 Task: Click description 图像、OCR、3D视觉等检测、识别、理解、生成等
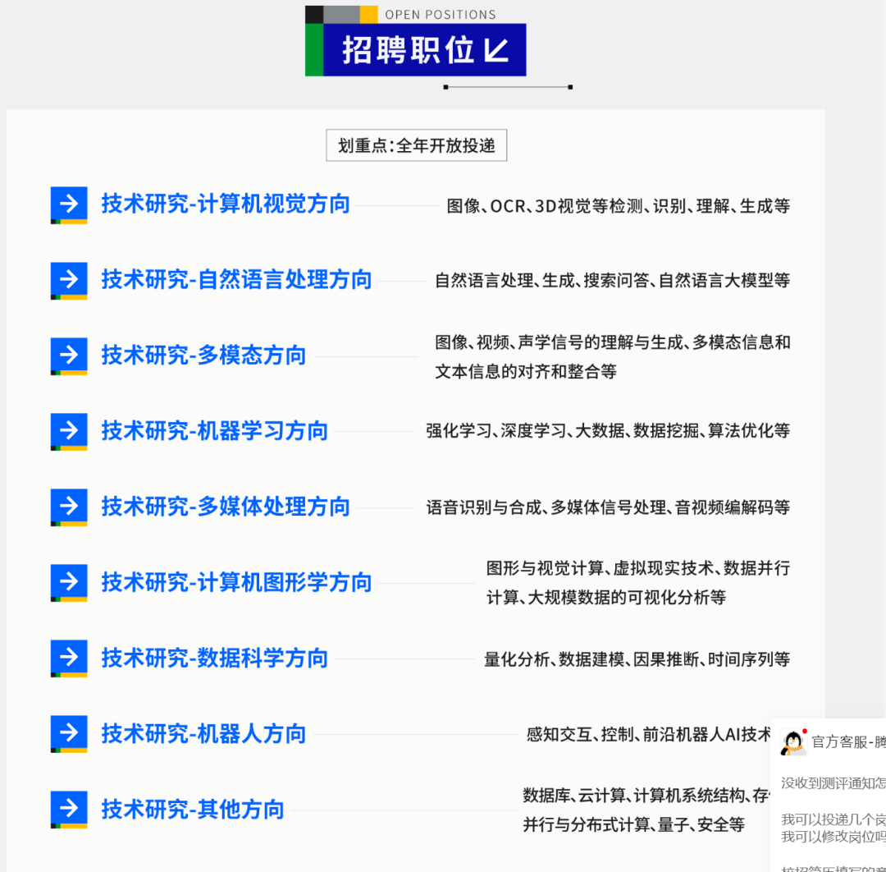pyautogui.click(x=619, y=206)
